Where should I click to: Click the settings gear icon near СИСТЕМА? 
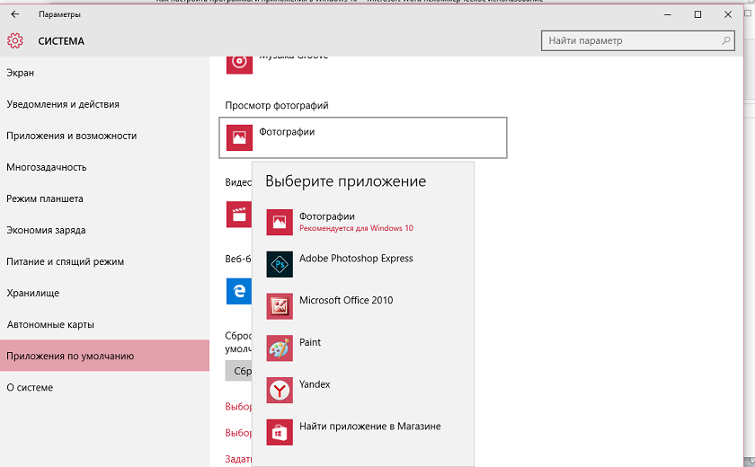[x=15, y=41]
